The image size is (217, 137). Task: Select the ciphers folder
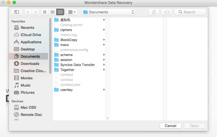click(80, 30)
